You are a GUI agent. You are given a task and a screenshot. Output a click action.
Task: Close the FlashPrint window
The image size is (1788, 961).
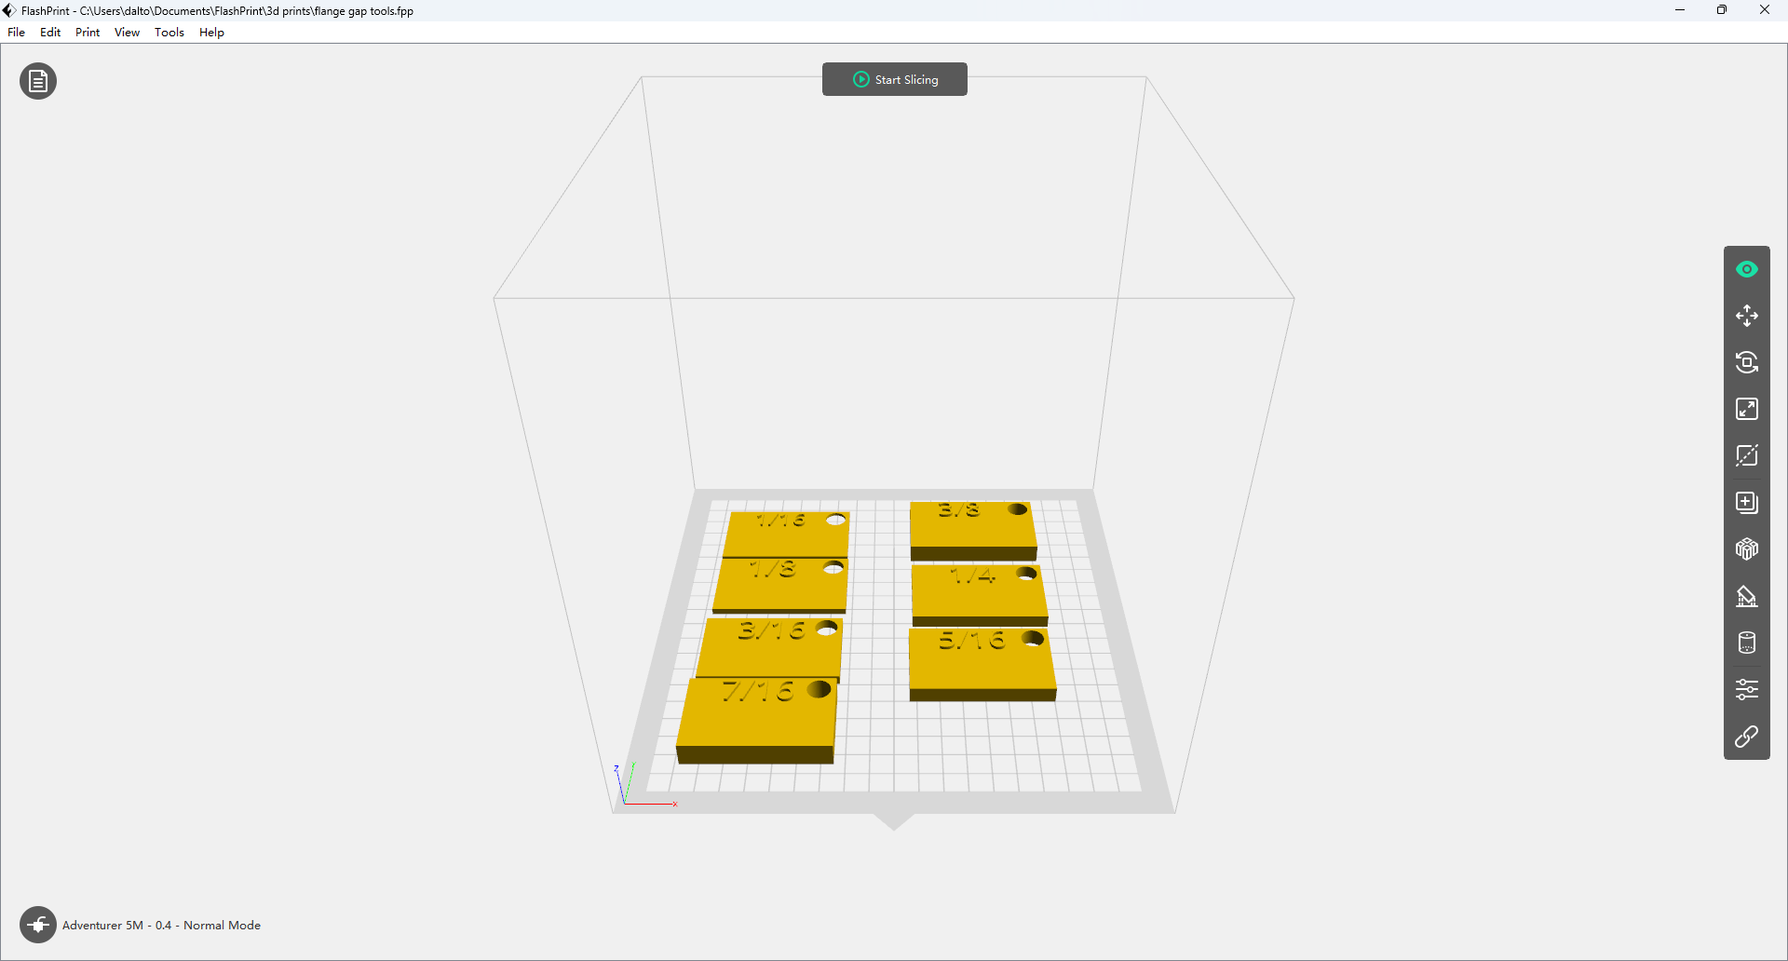1765,10
